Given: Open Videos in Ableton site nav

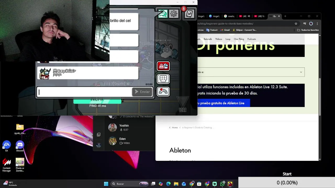Looking at the screenshot, I should pos(219,39).
